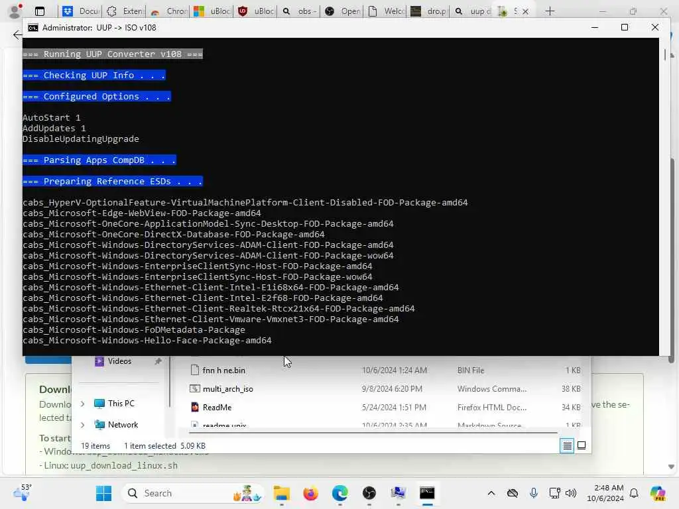Open the volume tray icon
The width and height of the screenshot is (679, 509).
coord(571,493)
